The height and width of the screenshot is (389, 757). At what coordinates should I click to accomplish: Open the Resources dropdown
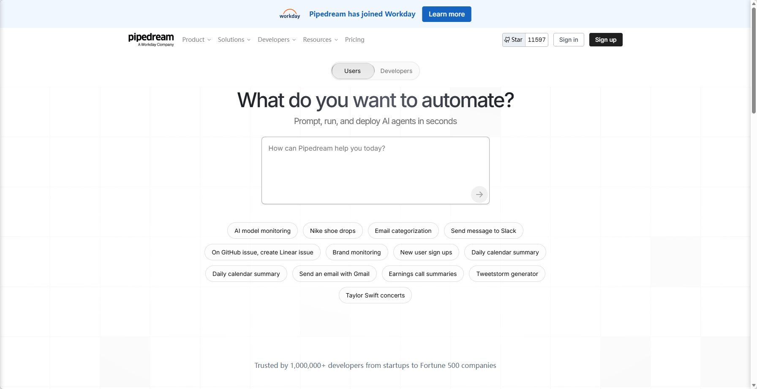point(320,40)
